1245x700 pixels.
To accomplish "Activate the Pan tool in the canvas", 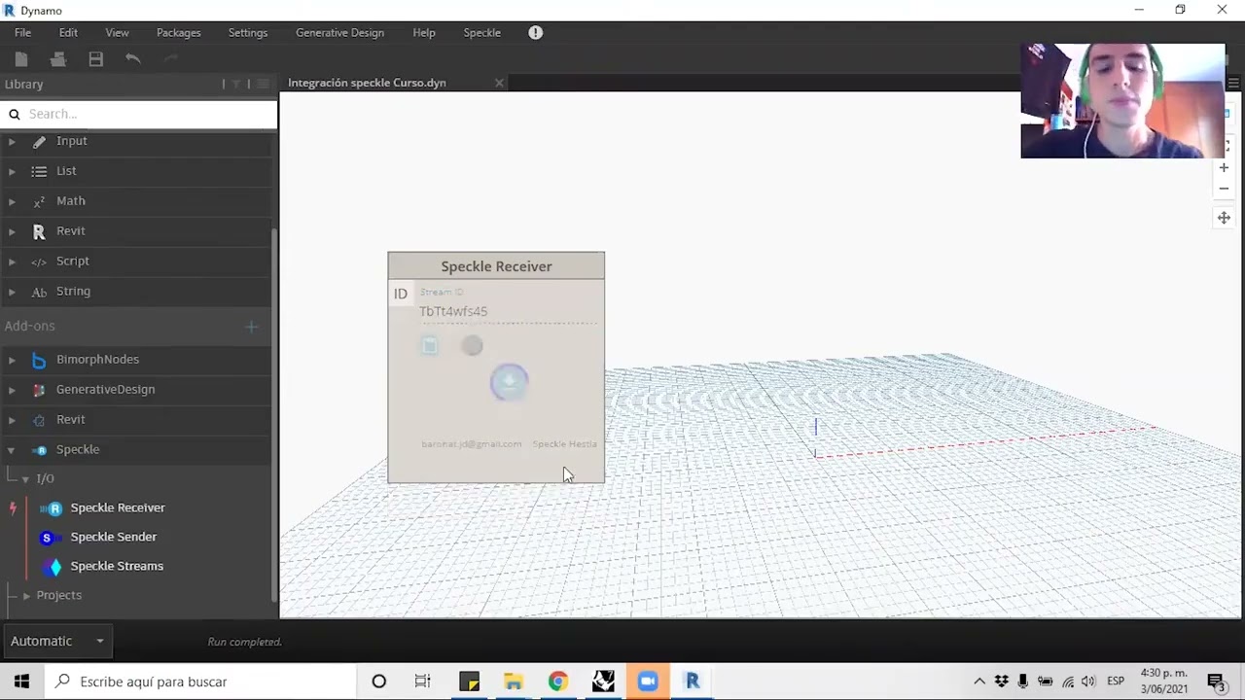I will 1224,218.
